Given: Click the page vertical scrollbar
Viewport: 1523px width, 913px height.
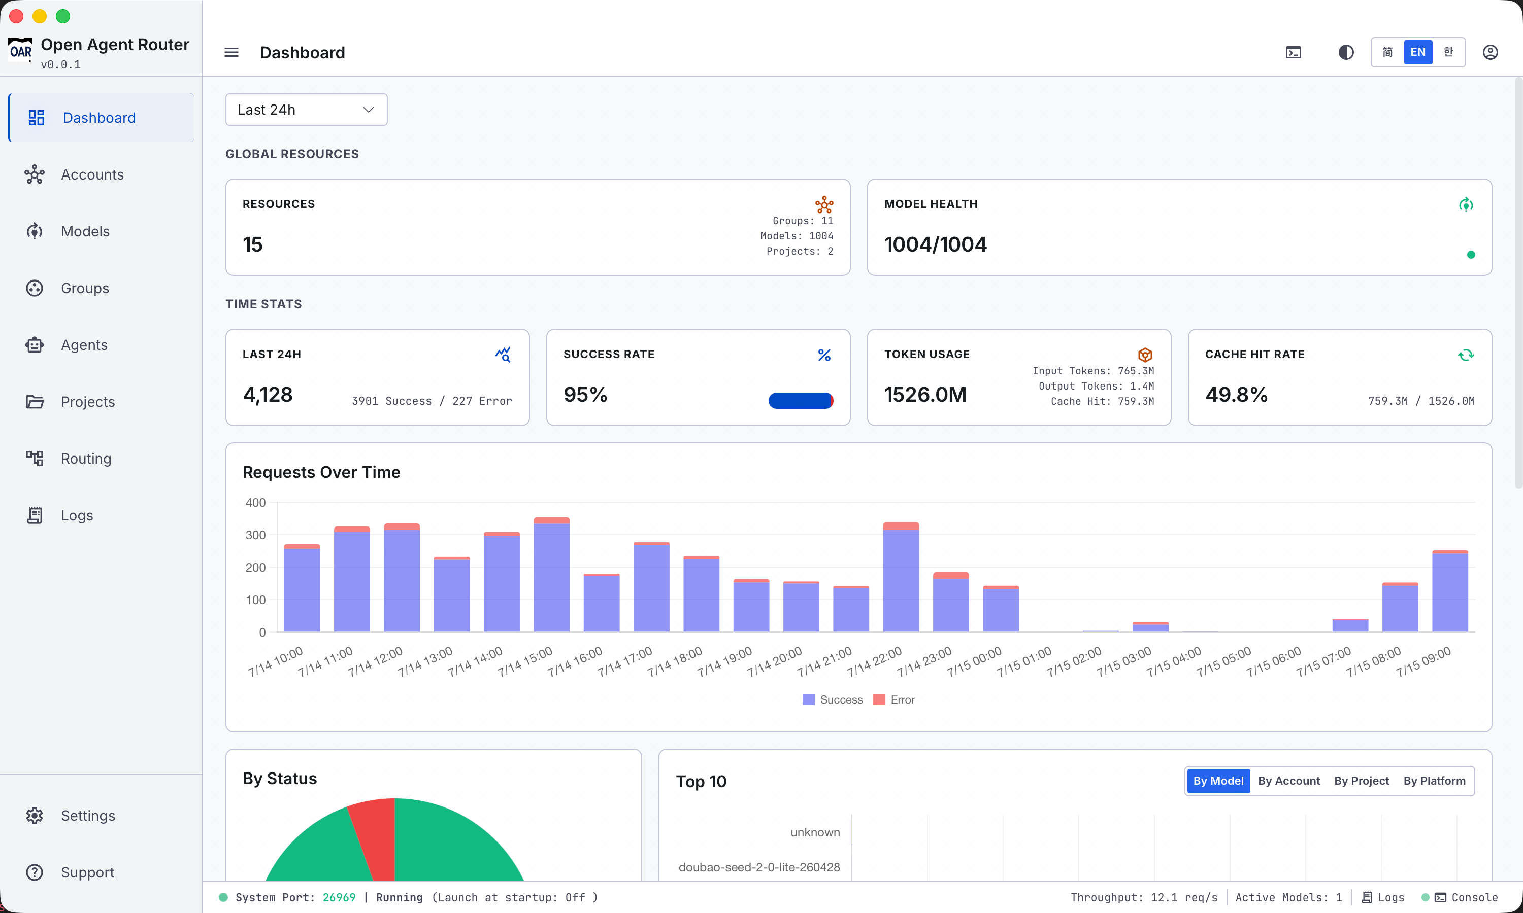Looking at the screenshot, I should coord(1518,283).
